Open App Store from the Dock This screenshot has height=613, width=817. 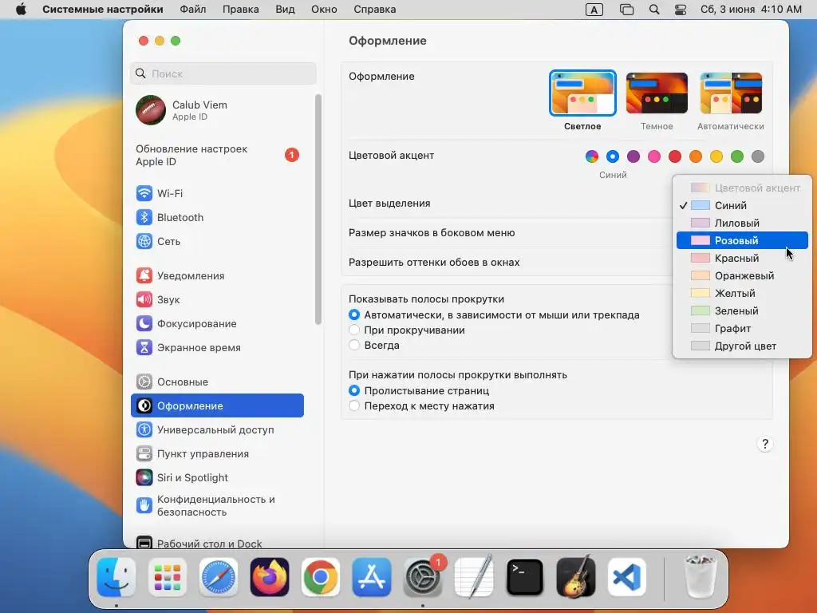(372, 577)
